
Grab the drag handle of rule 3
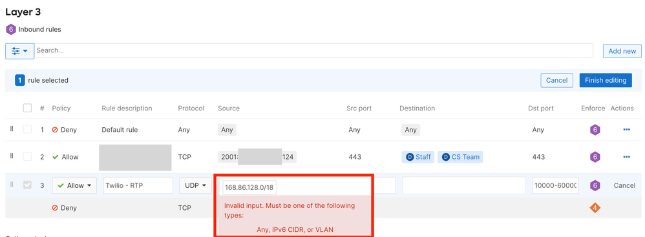[12, 185]
